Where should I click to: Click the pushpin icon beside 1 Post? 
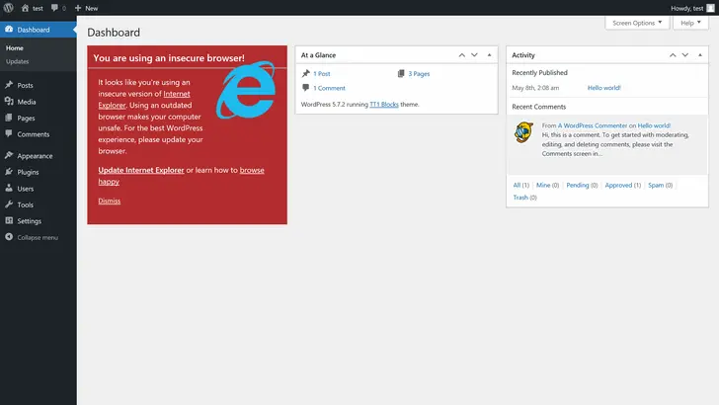click(x=306, y=73)
